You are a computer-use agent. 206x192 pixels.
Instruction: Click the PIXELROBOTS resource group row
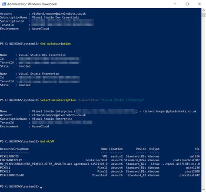pyautogui.click(x=100, y=156)
